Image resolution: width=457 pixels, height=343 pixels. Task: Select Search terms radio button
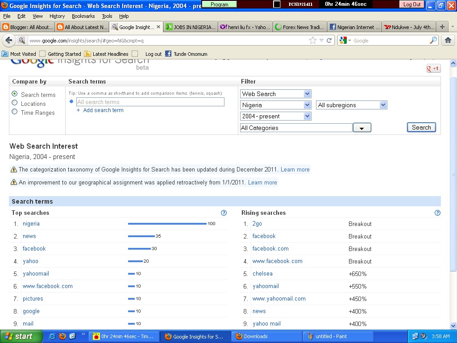[x=15, y=94]
